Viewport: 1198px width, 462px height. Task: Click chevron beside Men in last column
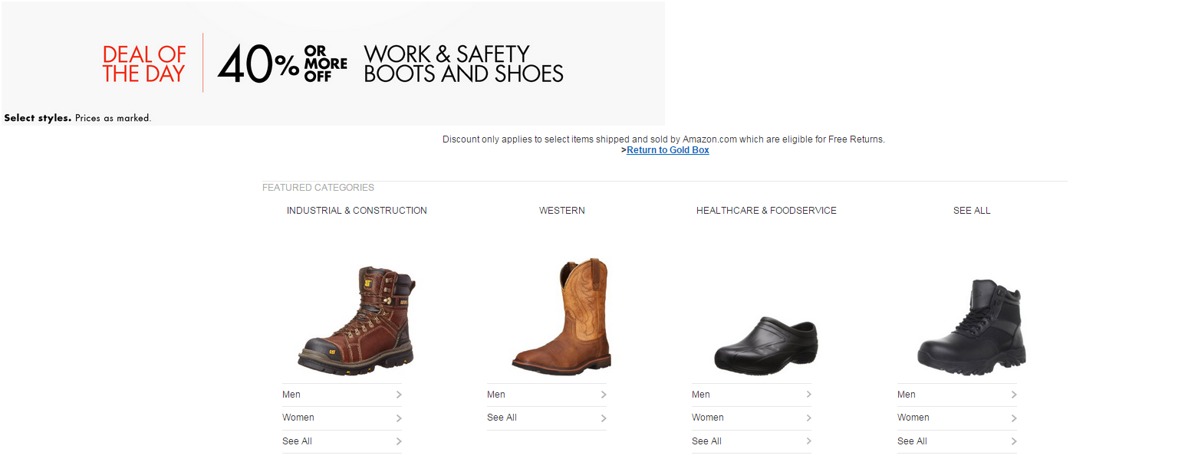[1014, 395]
